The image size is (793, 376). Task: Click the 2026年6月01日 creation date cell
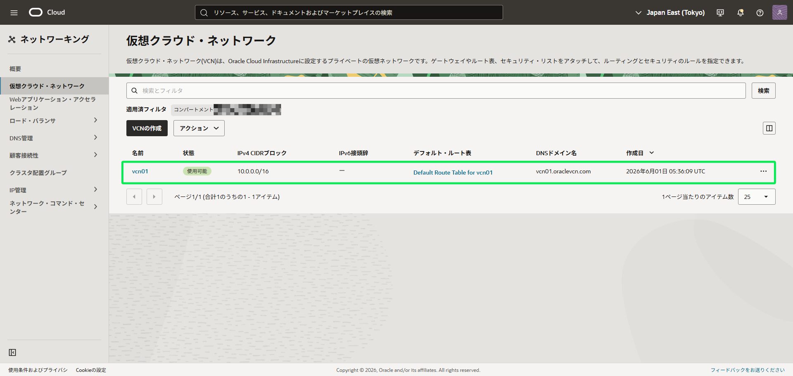point(666,171)
